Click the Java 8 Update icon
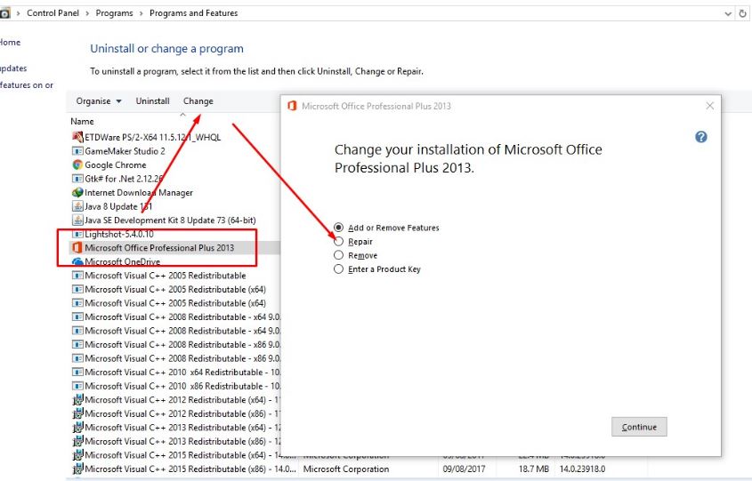Screen dimensions: 752x481 tap(77, 206)
